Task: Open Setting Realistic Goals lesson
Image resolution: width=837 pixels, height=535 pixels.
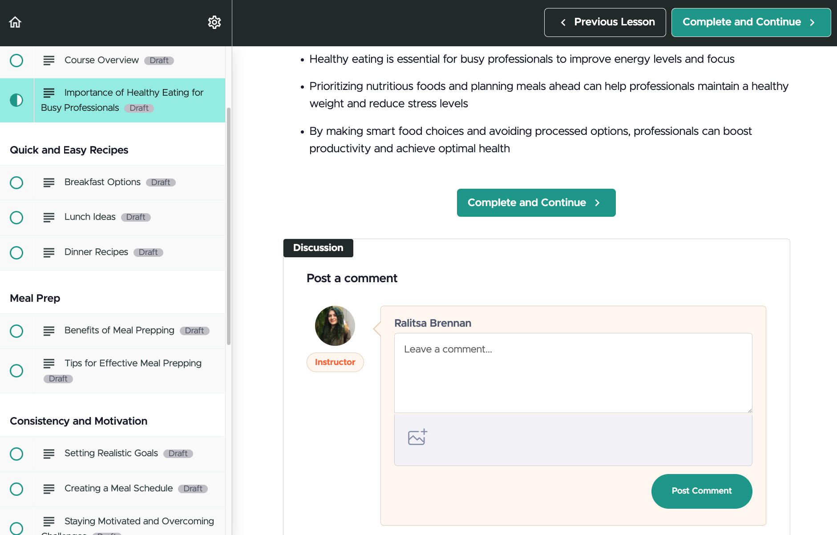Action: 111,453
